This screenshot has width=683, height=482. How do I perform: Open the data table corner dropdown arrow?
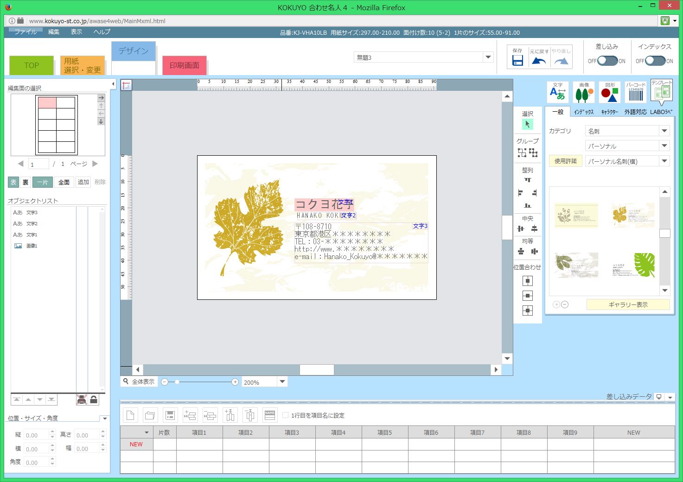point(147,432)
